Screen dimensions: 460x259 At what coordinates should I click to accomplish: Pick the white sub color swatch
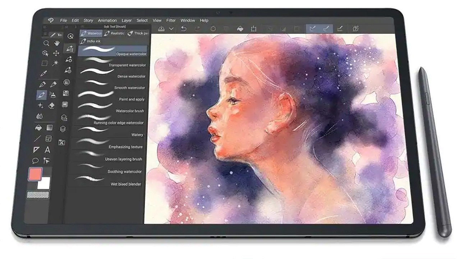[43, 183]
